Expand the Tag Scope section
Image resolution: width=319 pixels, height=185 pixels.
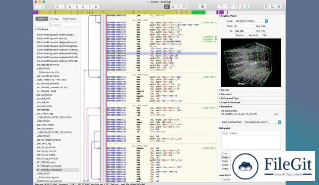pos(36,29)
